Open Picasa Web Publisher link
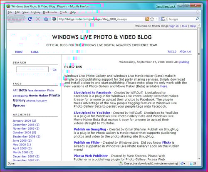 (91, 156)
